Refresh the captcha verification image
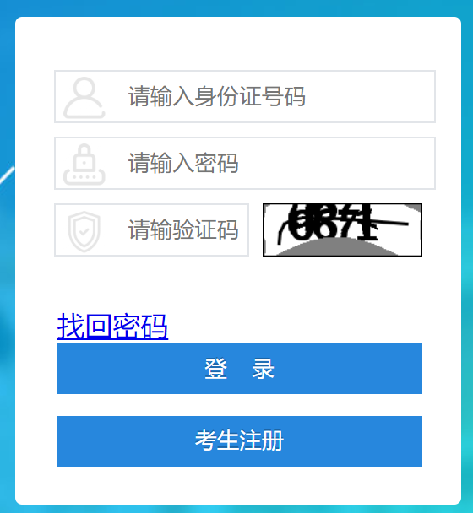Screen dimensions: 473x513 (x=342, y=229)
